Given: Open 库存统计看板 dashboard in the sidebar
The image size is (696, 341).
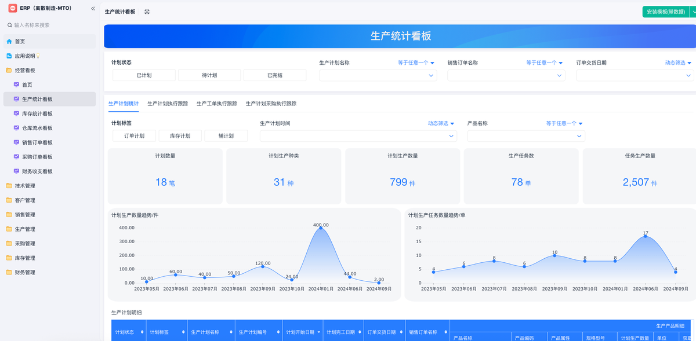Looking at the screenshot, I should [37, 113].
